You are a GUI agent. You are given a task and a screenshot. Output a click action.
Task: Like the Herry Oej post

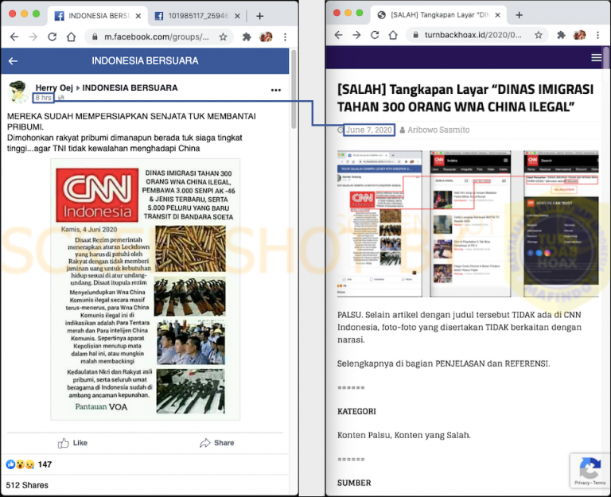point(72,443)
